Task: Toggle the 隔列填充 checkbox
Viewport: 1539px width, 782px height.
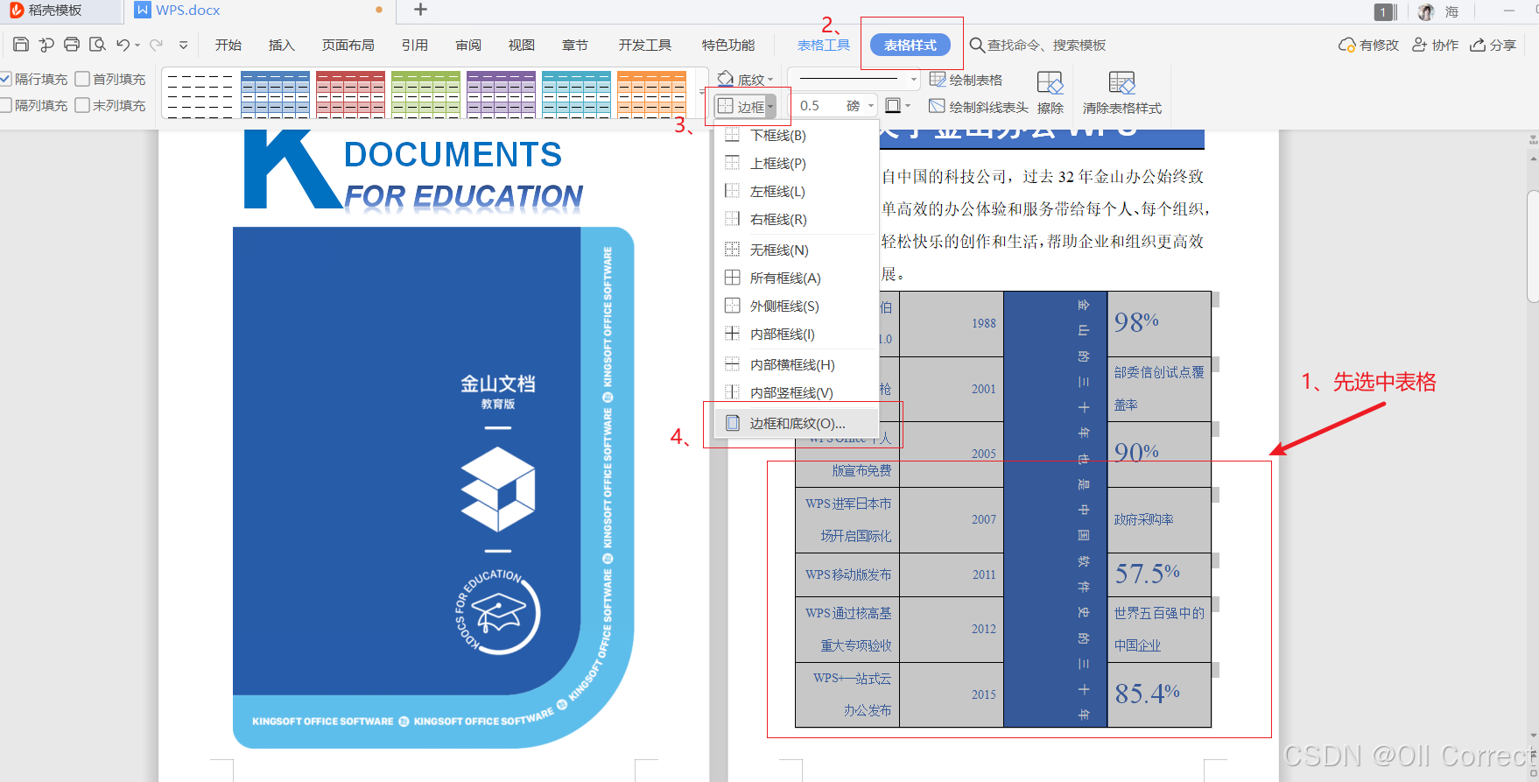Action: [5, 105]
